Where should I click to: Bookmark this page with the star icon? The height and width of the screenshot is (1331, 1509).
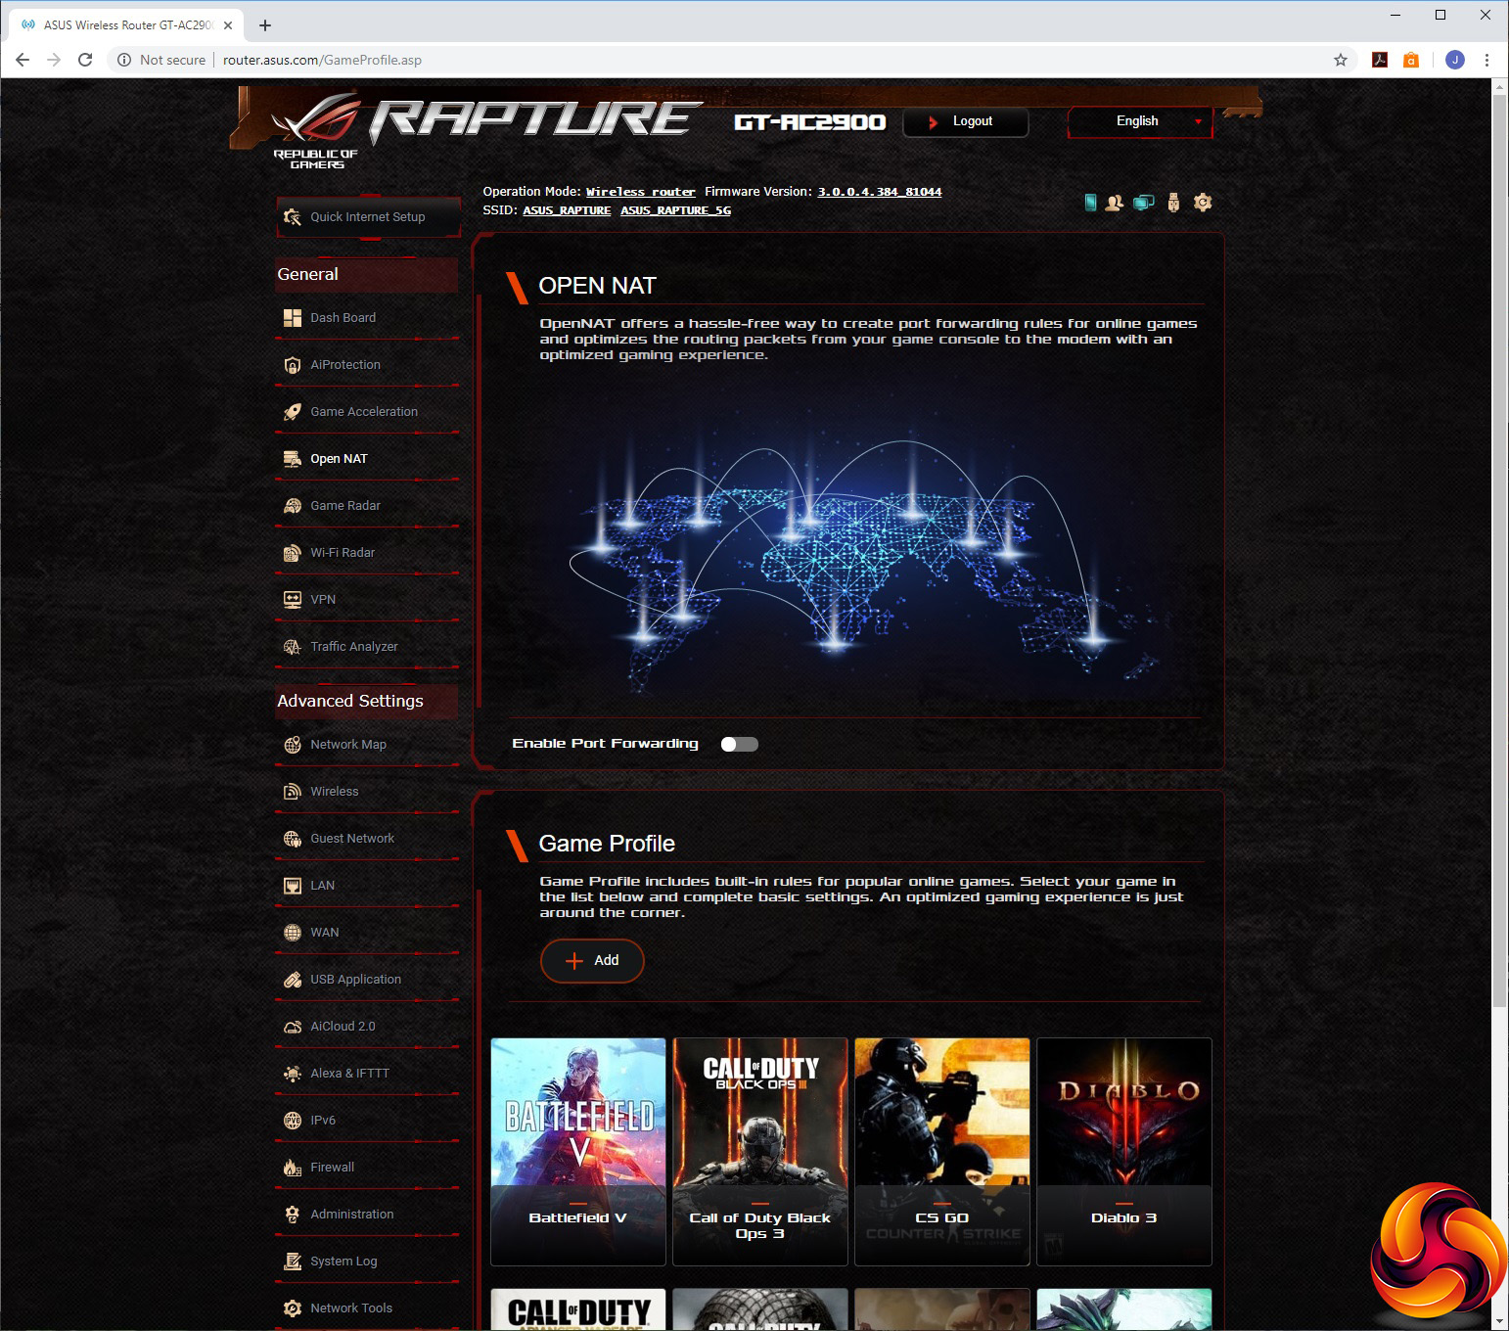[1341, 60]
